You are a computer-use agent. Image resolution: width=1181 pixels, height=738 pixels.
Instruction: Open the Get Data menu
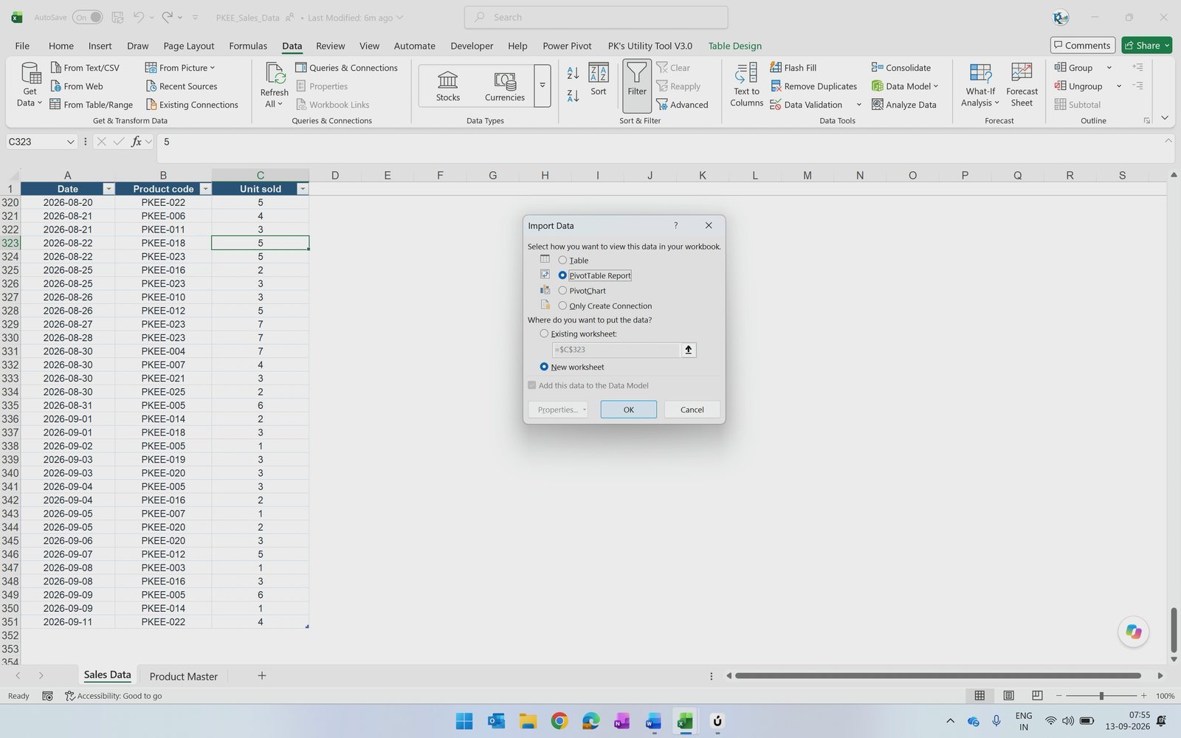(30, 85)
